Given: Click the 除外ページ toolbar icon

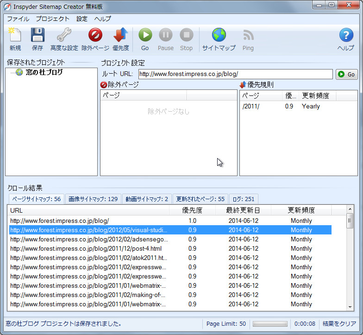Looking at the screenshot, I should tap(95, 35).
